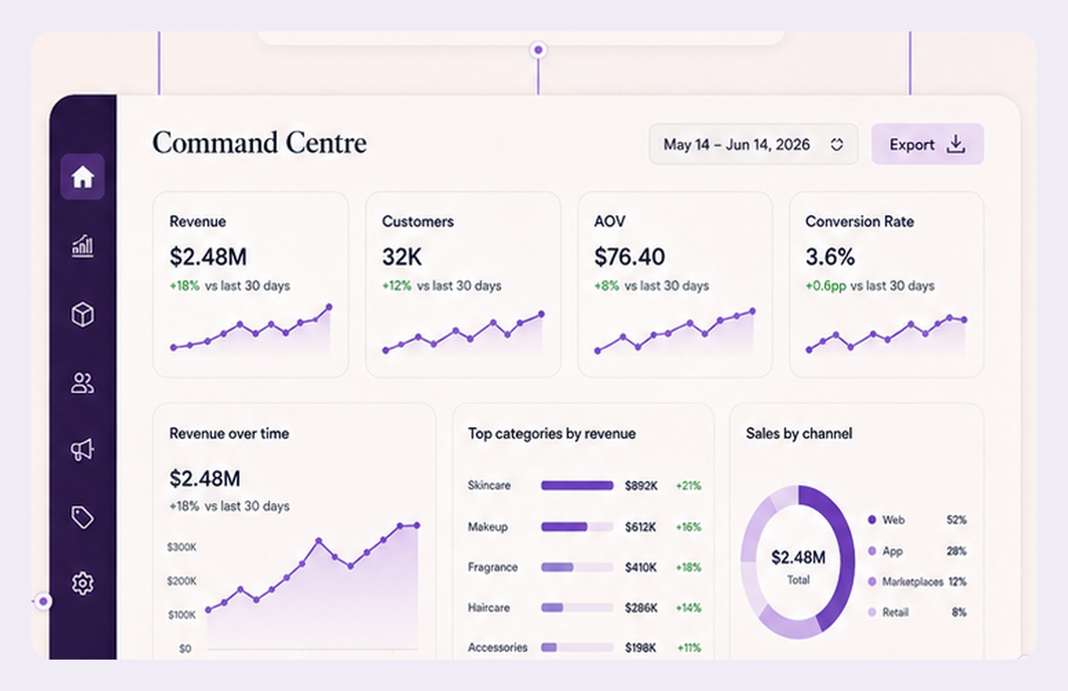Click the Makeup revenue bar
This screenshot has width=1068, height=691.
tap(577, 526)
